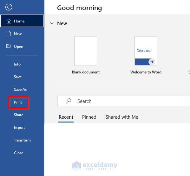Click the Home house icon
The height and width of the screenshot is (176, 190).
coord(9,21)
